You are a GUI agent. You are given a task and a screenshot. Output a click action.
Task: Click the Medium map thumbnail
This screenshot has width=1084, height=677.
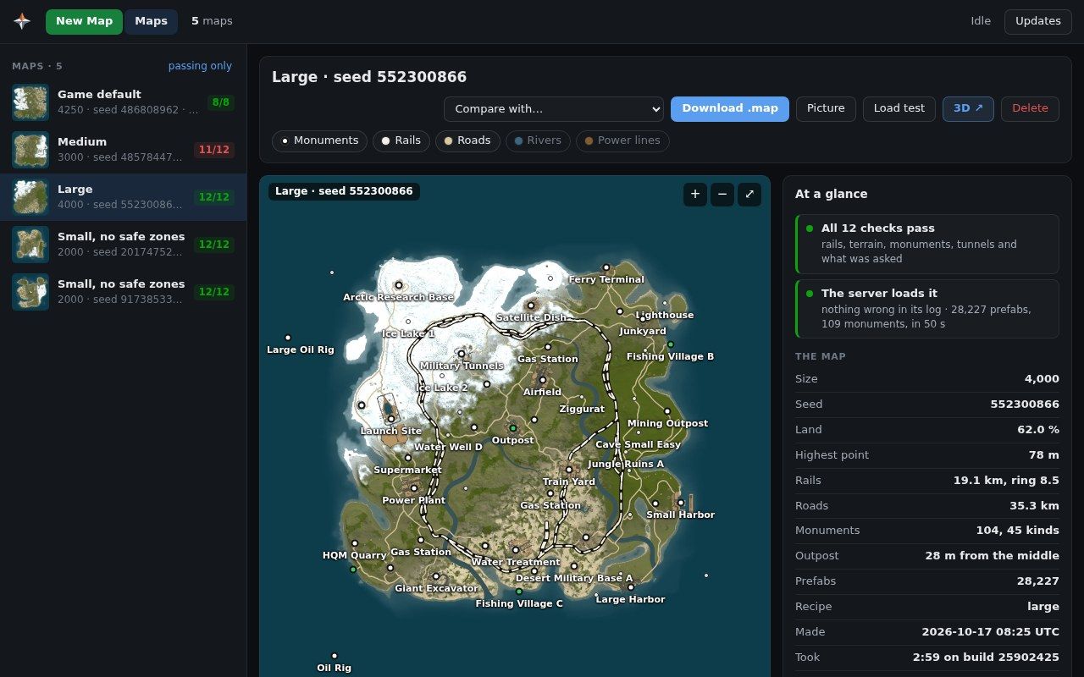tap(30, 150)
